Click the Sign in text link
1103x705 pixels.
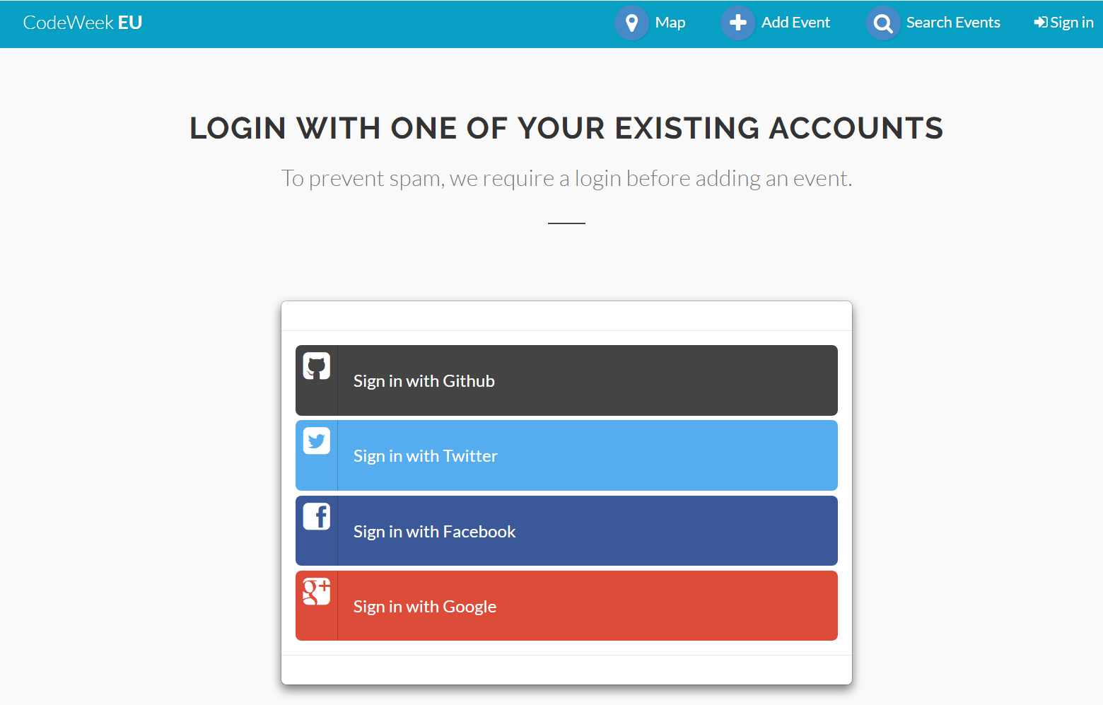click(1072, 23)
